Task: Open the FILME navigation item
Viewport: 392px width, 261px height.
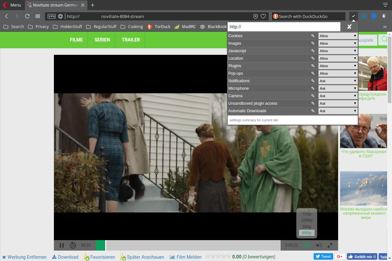Action: (76, 40)
